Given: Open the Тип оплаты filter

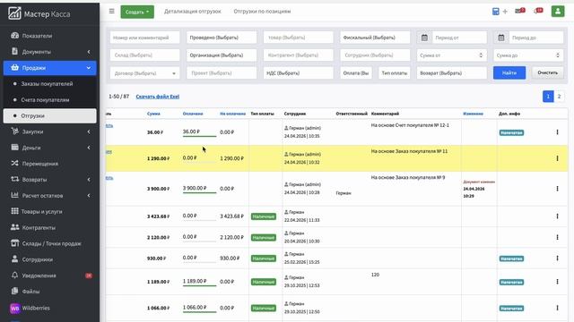Looking at the screenshot, I should (395, 73).
